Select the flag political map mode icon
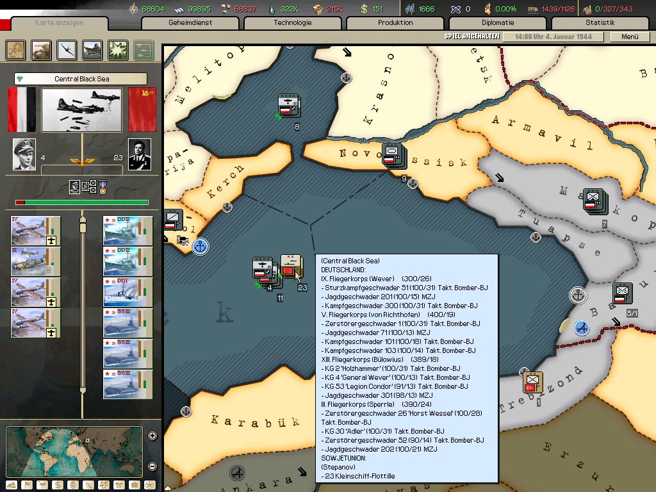This screenshot has height=492, width=656. pos(27,486)
